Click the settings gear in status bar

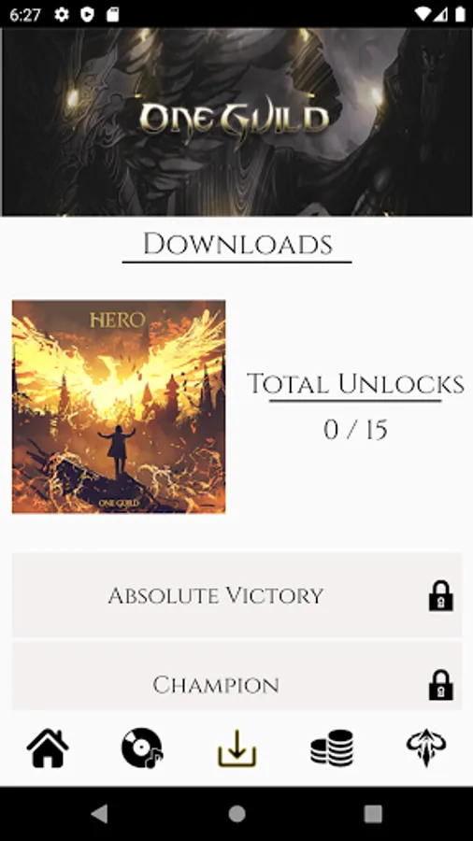tap(62, 14)
